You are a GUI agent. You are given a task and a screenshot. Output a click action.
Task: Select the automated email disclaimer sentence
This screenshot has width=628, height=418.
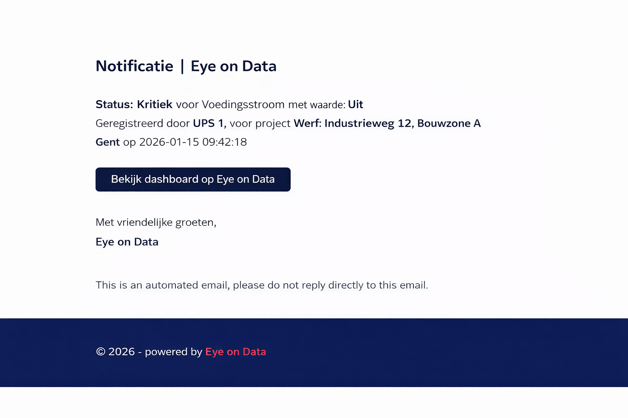262,285
